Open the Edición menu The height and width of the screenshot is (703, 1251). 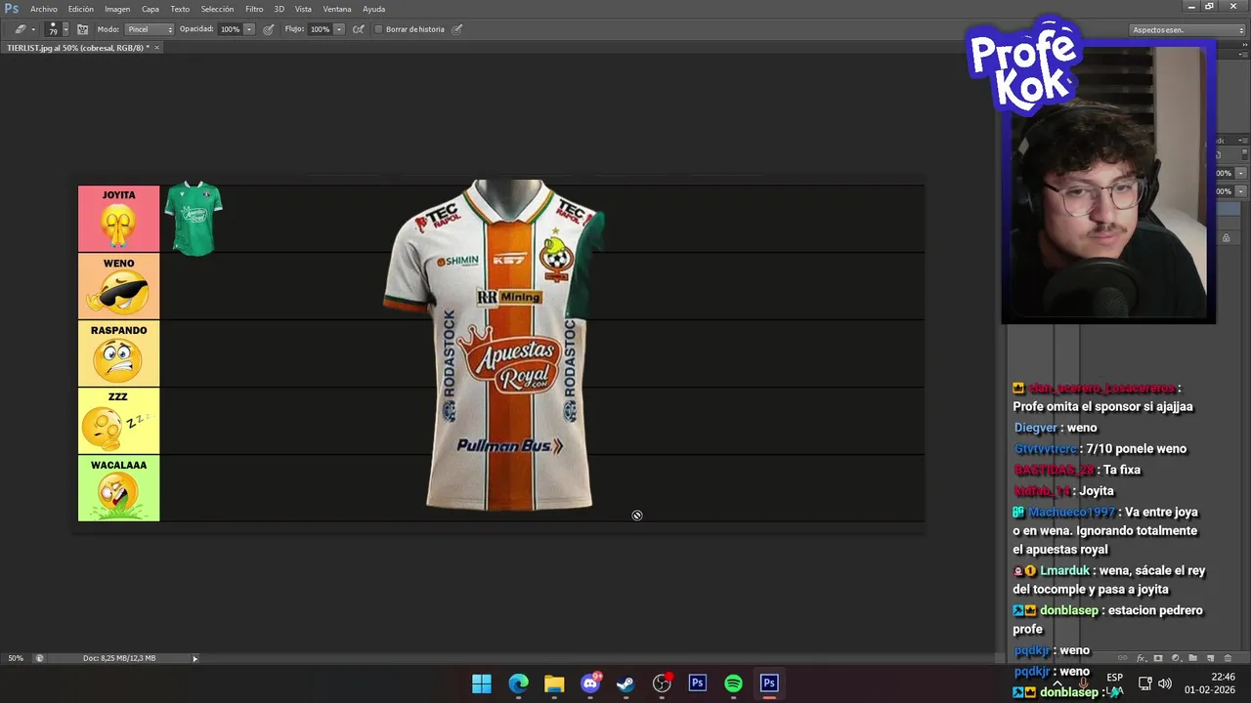[x=81, y=9]
